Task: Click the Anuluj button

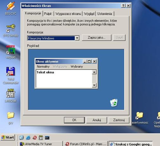Action: (97, 120)
